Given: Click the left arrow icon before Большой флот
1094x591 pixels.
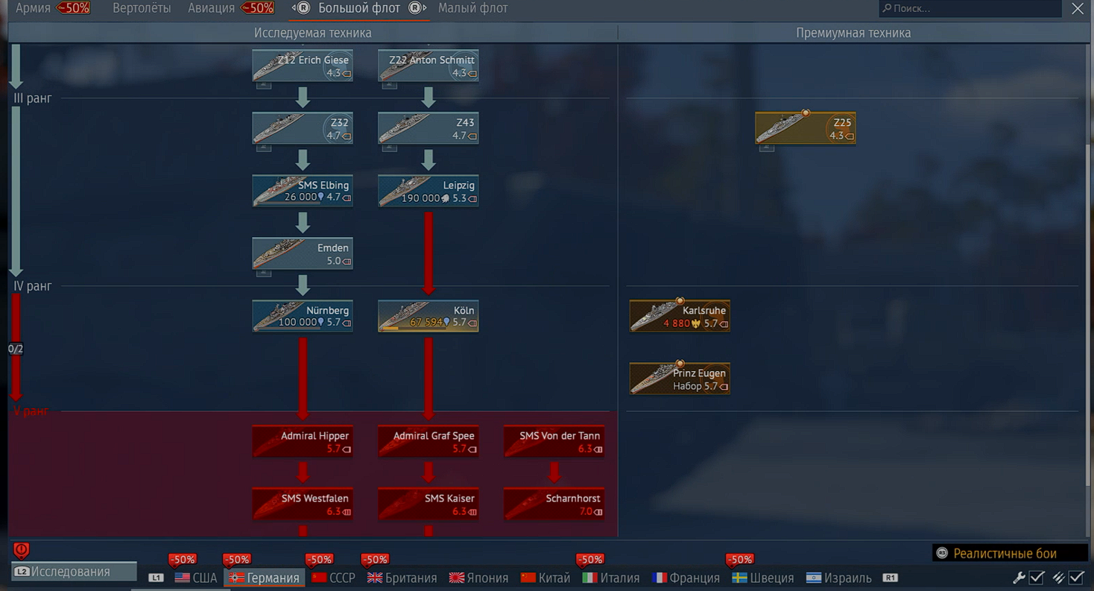Looking at the screenshot, I should pos(301,8).
